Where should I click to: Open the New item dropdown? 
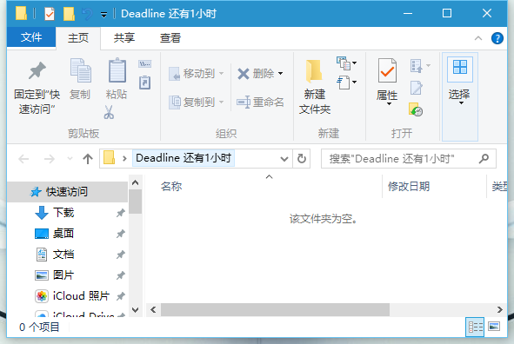(x=346, y=63)
